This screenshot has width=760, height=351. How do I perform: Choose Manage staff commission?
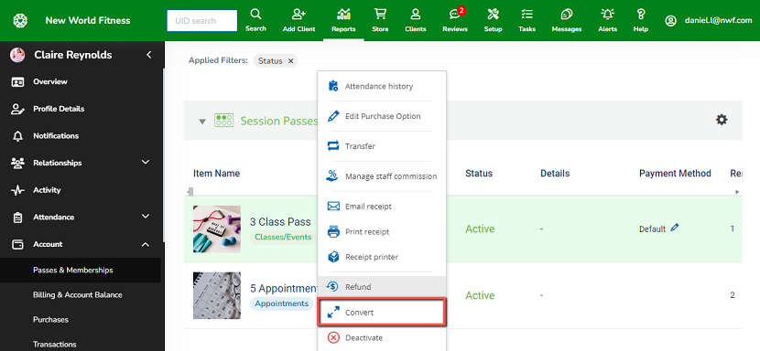point(382,176)
